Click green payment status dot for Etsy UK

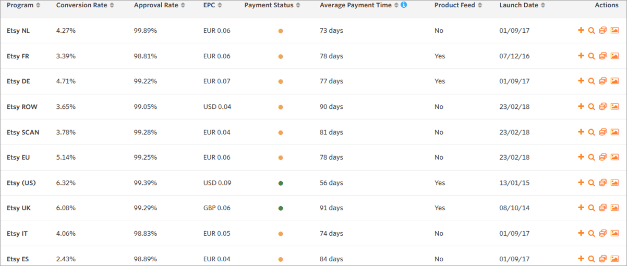coord(281,208)
